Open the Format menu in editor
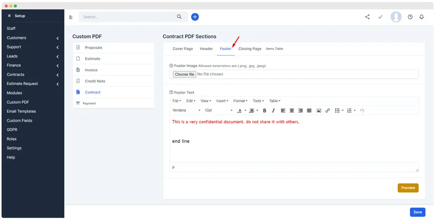435x220 pixels. [x=240, y=101]
